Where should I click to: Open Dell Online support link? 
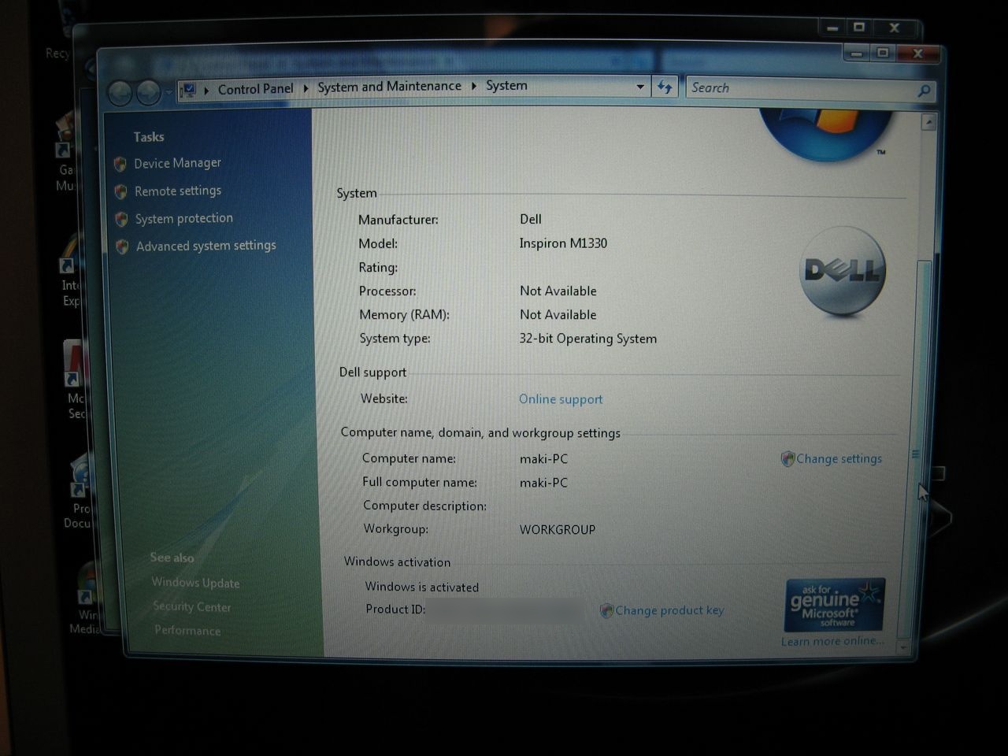tap(561, 399)
